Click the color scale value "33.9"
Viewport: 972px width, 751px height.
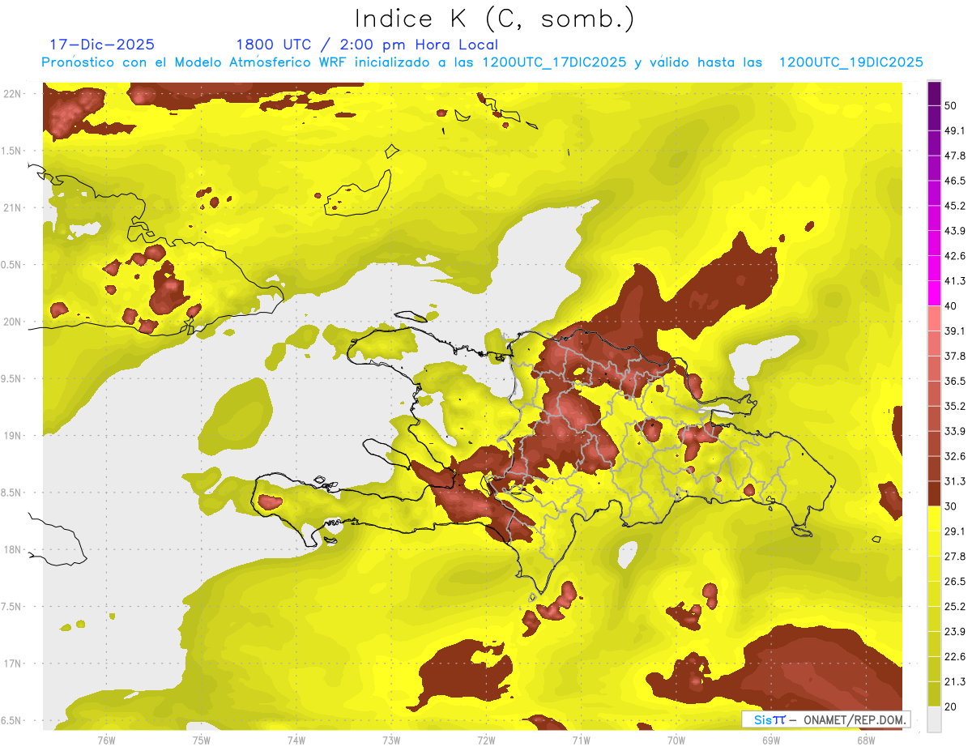(955, 431)
